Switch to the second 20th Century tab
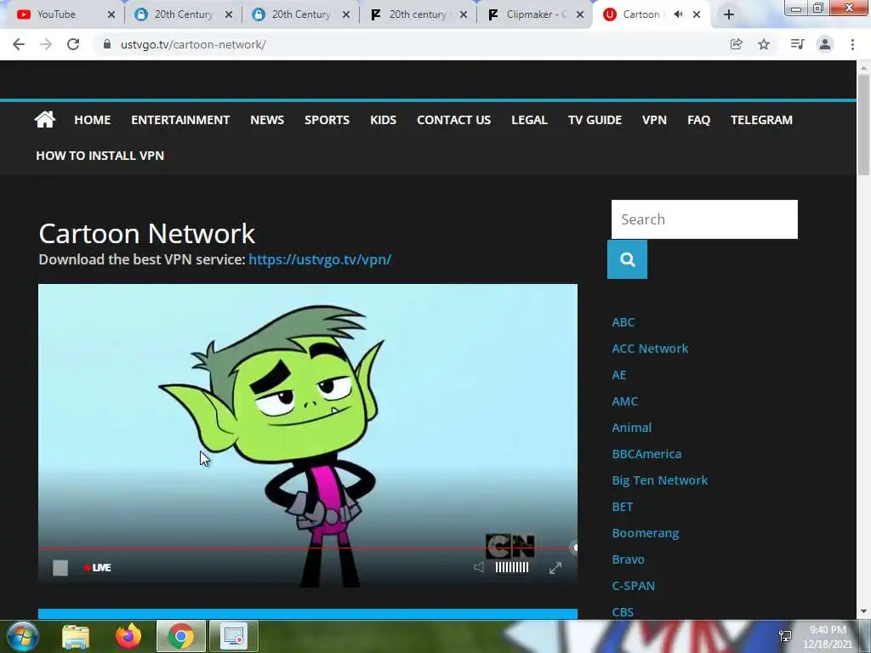Screen dimensions: 871x653 [x=300, y=14]
